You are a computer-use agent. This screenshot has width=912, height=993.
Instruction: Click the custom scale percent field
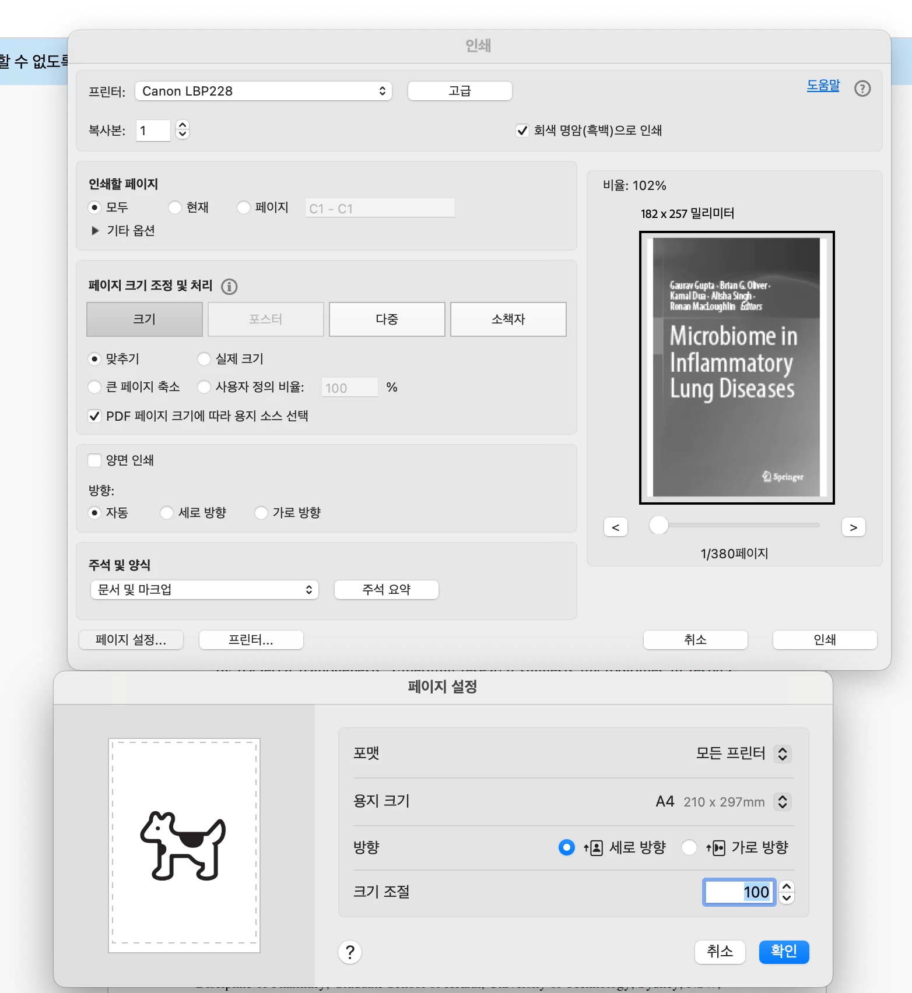(x=350, y=388)
